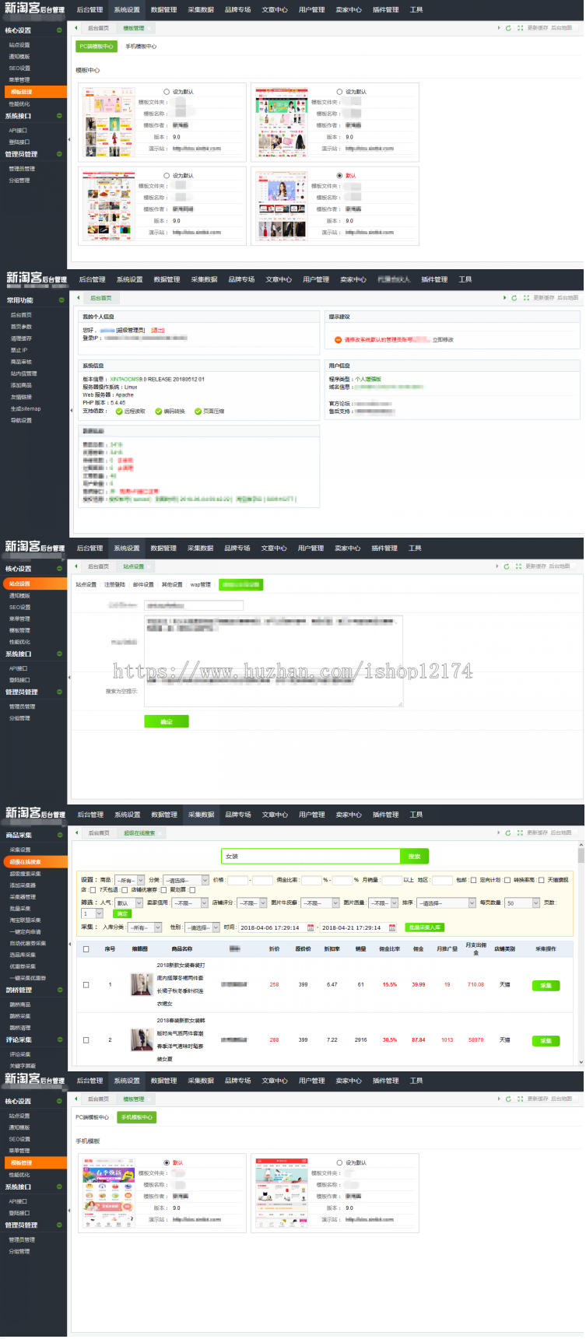Click refresh icon on 超级在线搜索 page

point(508,833)
